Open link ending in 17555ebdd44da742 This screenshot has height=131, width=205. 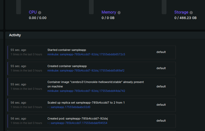86,91
